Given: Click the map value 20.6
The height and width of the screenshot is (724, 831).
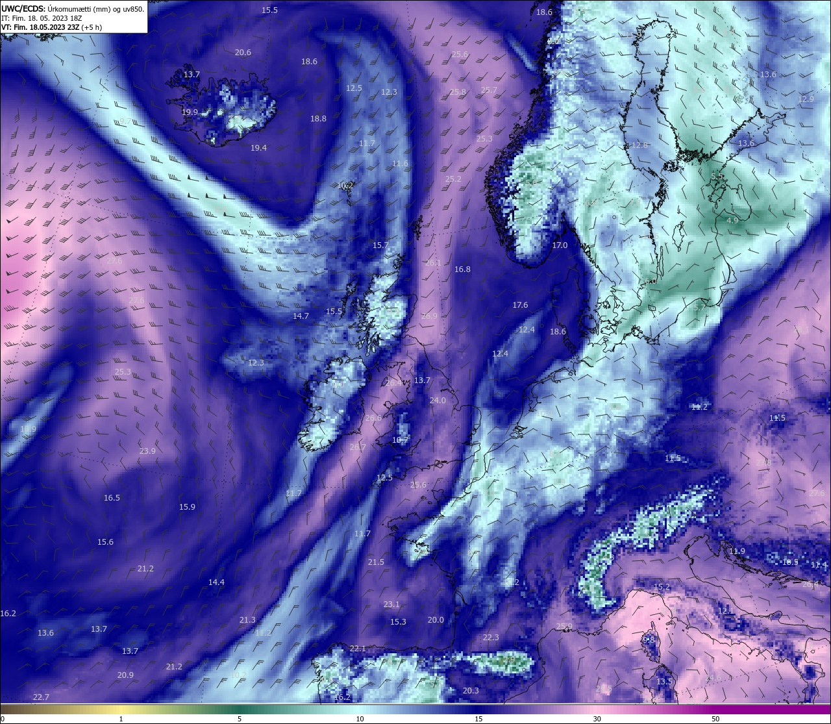Looking at the screenshot, I should (243, 53).
